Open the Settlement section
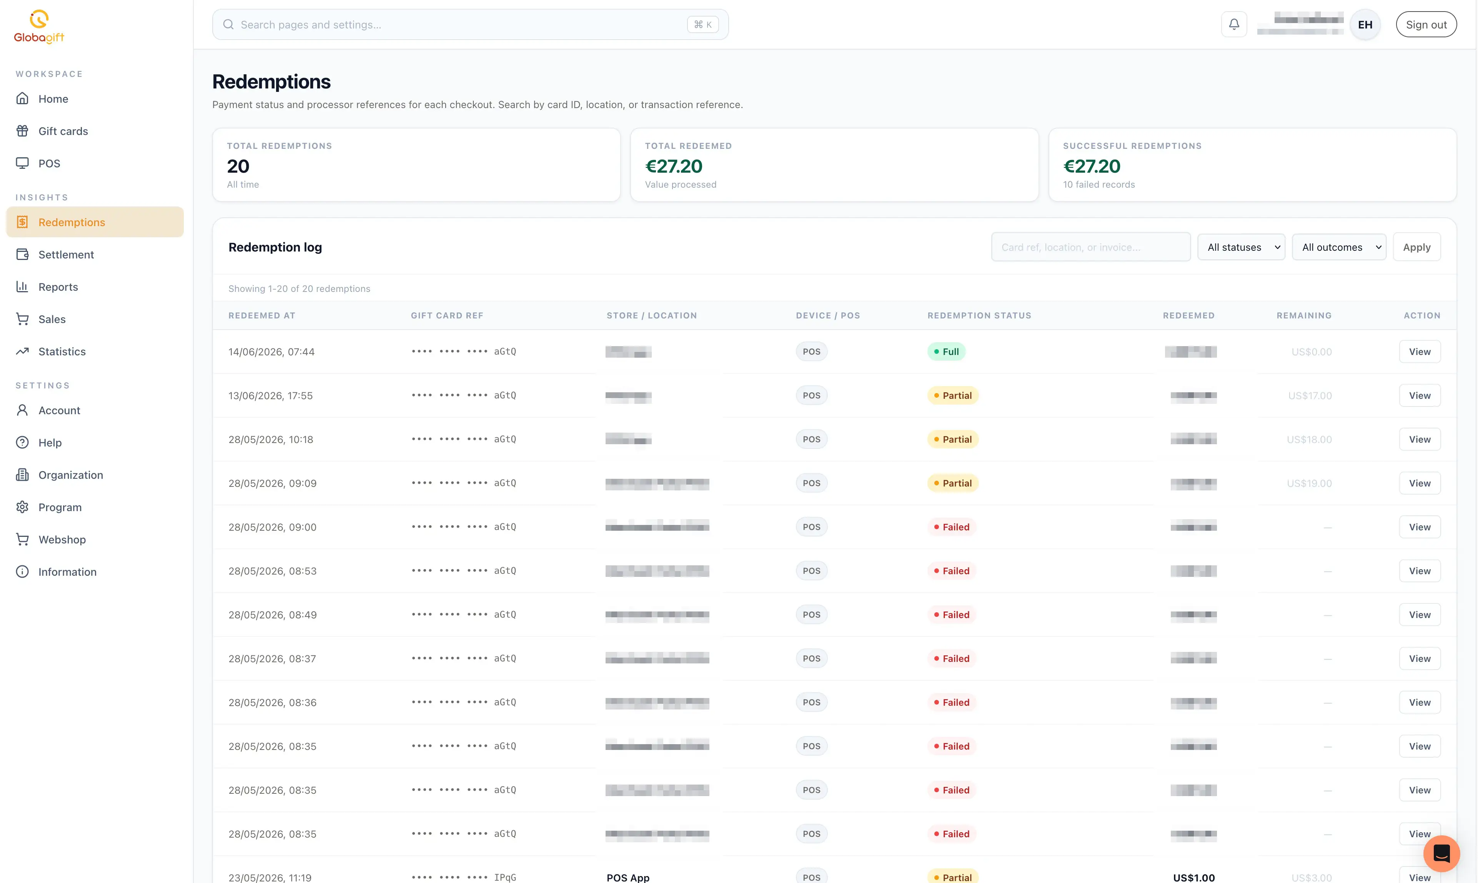The width and height of the screenshot is (1478, 883). [x=95, y=255]
